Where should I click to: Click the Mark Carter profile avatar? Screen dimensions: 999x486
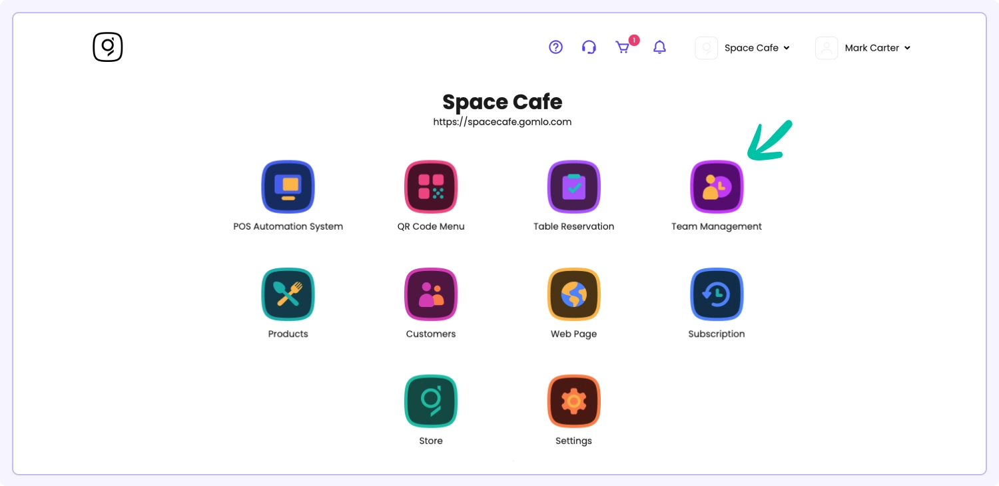click(827, 48)
